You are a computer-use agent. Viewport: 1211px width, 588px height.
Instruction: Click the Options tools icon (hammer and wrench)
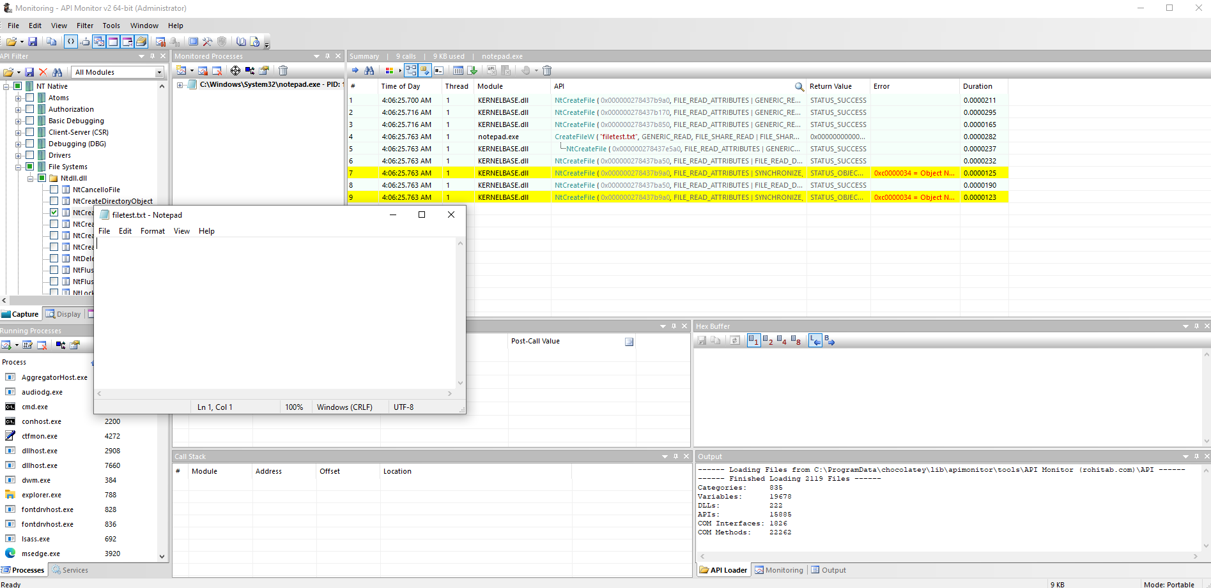tap(207, 41)
